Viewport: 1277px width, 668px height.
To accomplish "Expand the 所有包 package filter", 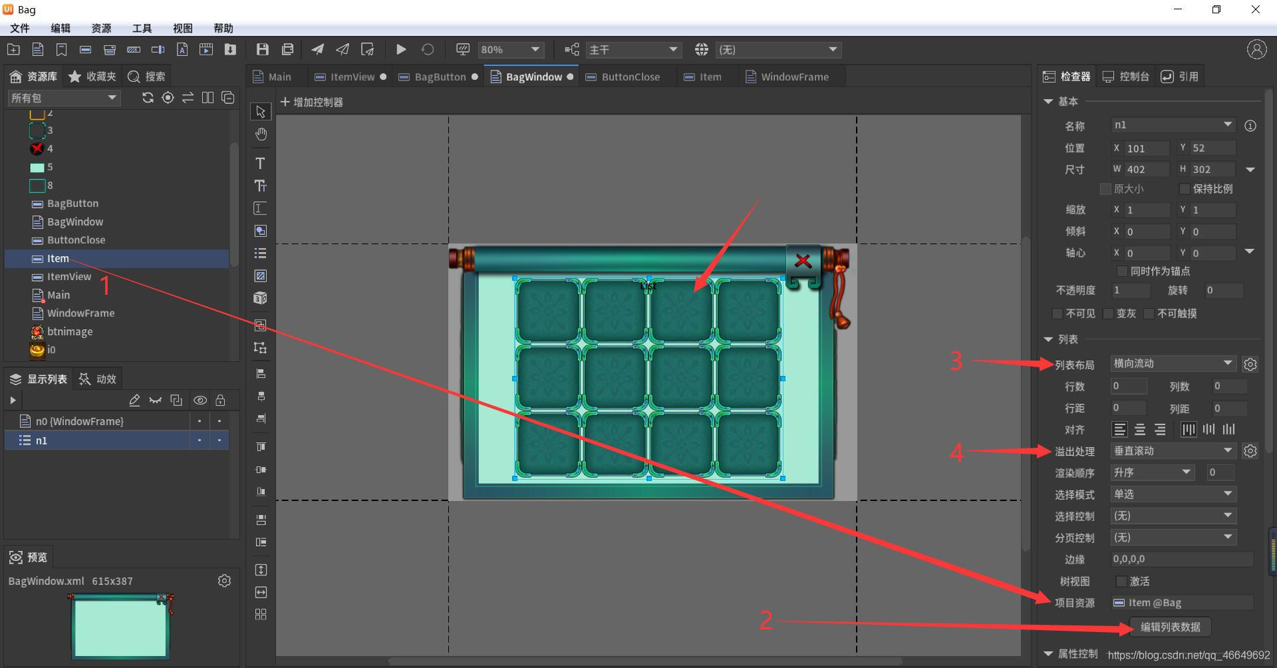I will pos(64,98).
